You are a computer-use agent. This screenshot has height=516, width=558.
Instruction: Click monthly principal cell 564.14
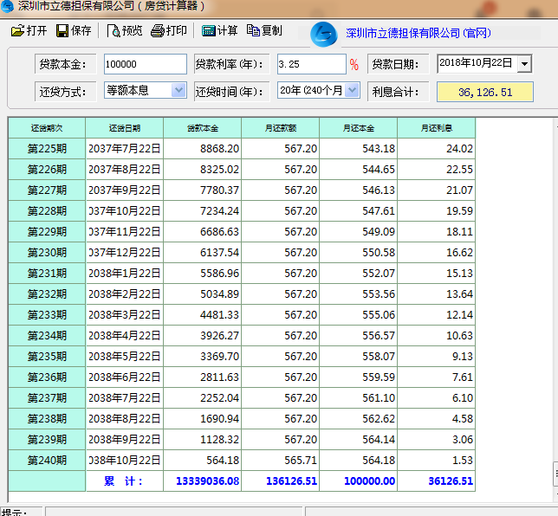359,440
